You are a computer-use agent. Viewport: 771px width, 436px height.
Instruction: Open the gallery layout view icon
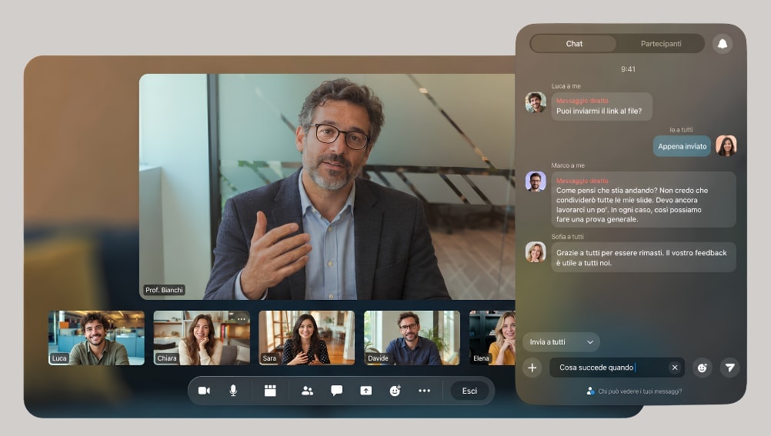[x=270, y=391]
